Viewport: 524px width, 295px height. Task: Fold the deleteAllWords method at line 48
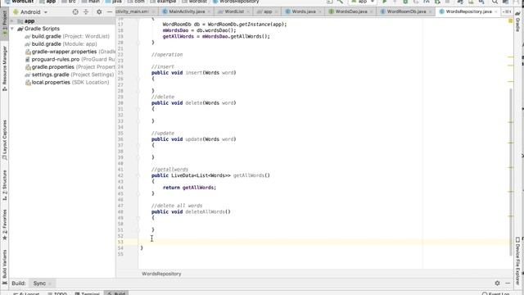(x=138, y=218)
